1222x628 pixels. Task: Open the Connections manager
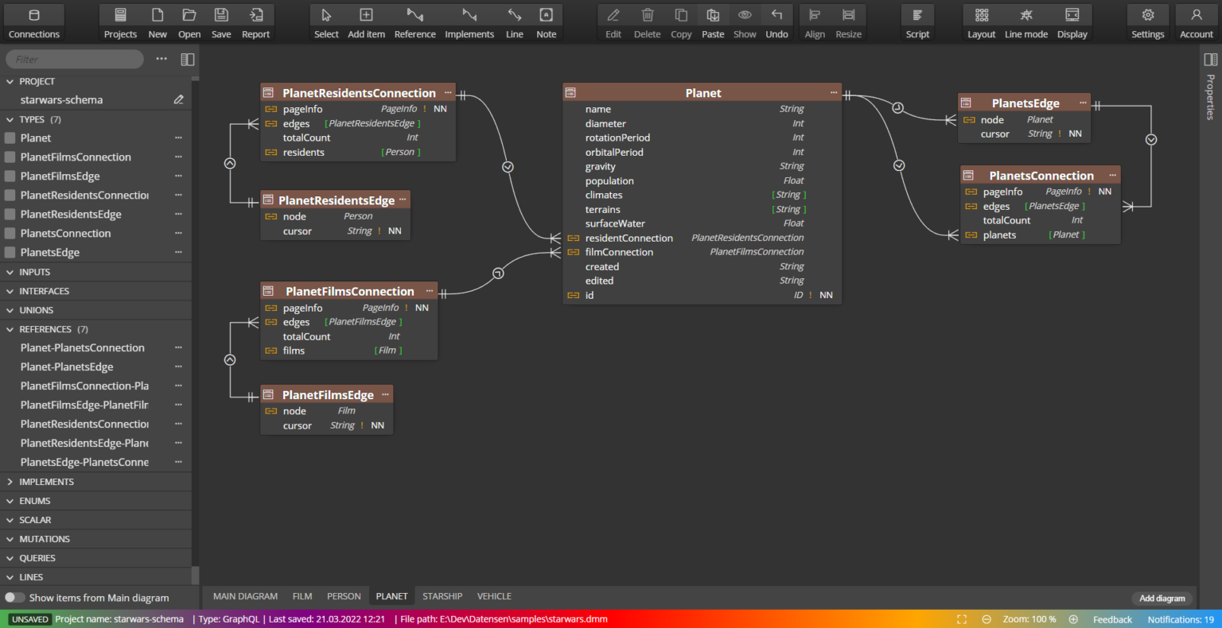(33, 21)
